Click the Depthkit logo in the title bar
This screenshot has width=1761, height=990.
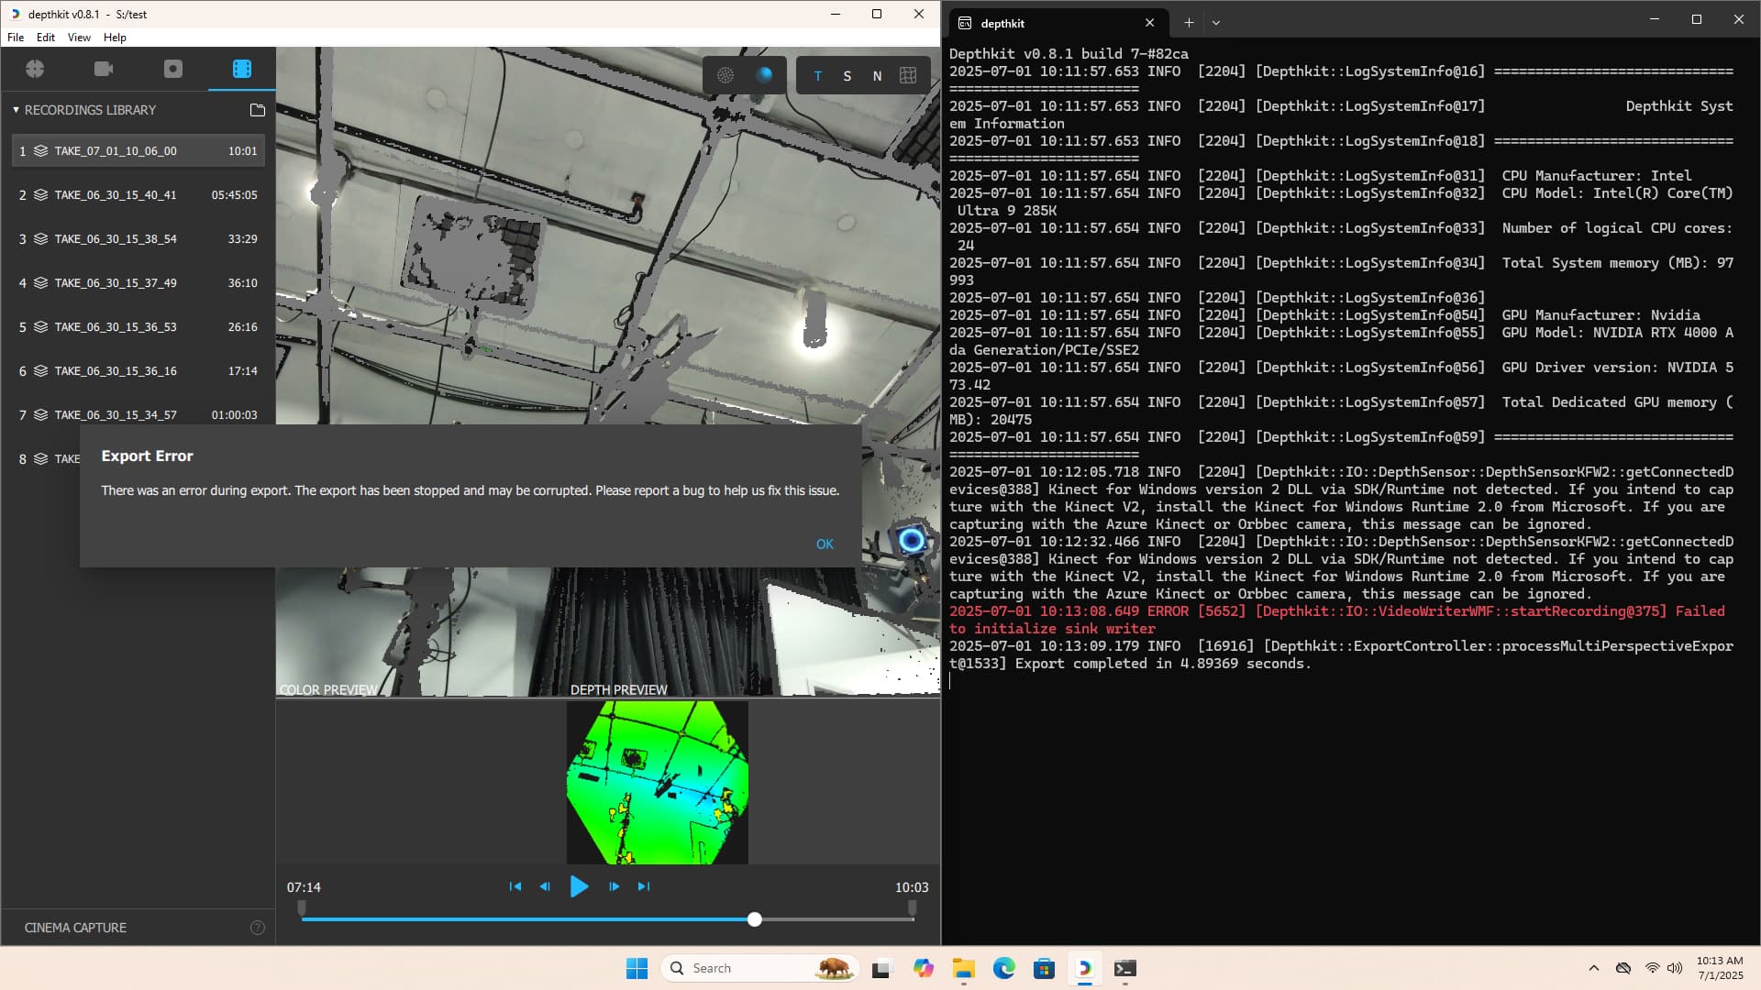click(x=15, y=14)
